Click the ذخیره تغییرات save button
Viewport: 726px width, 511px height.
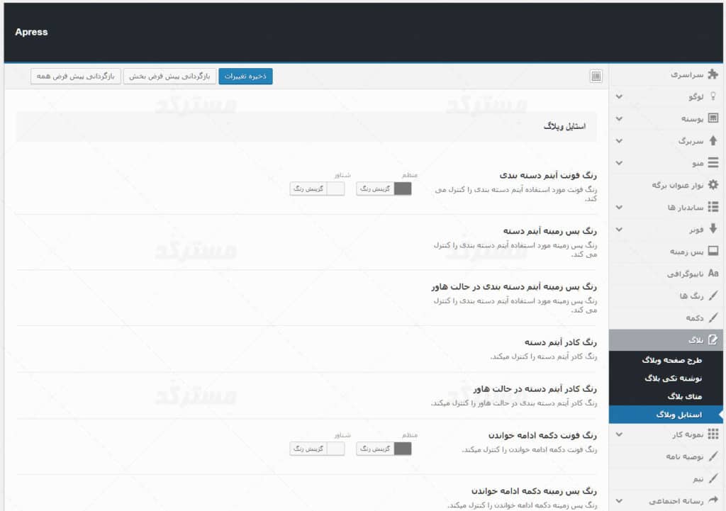coord(245,76)
